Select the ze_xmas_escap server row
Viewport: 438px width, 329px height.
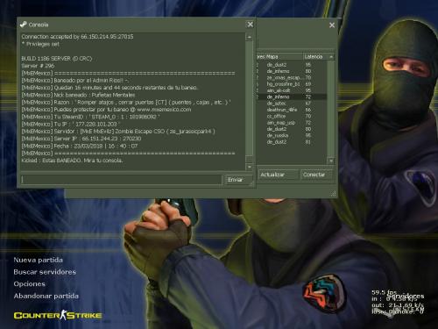(292, 78)
